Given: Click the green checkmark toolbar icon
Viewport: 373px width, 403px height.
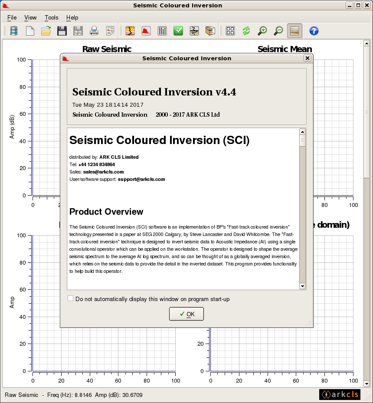Looking at the screenshot, I should click(178, 31).
